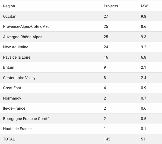This screenshot has width=162, height=144.
Task: Select the New Aquitaine cell
Action: pyautogui.click(x=15, y=47)
